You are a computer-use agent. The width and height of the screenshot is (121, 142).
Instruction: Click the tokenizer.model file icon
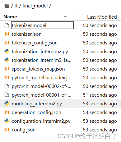point(7,25)
